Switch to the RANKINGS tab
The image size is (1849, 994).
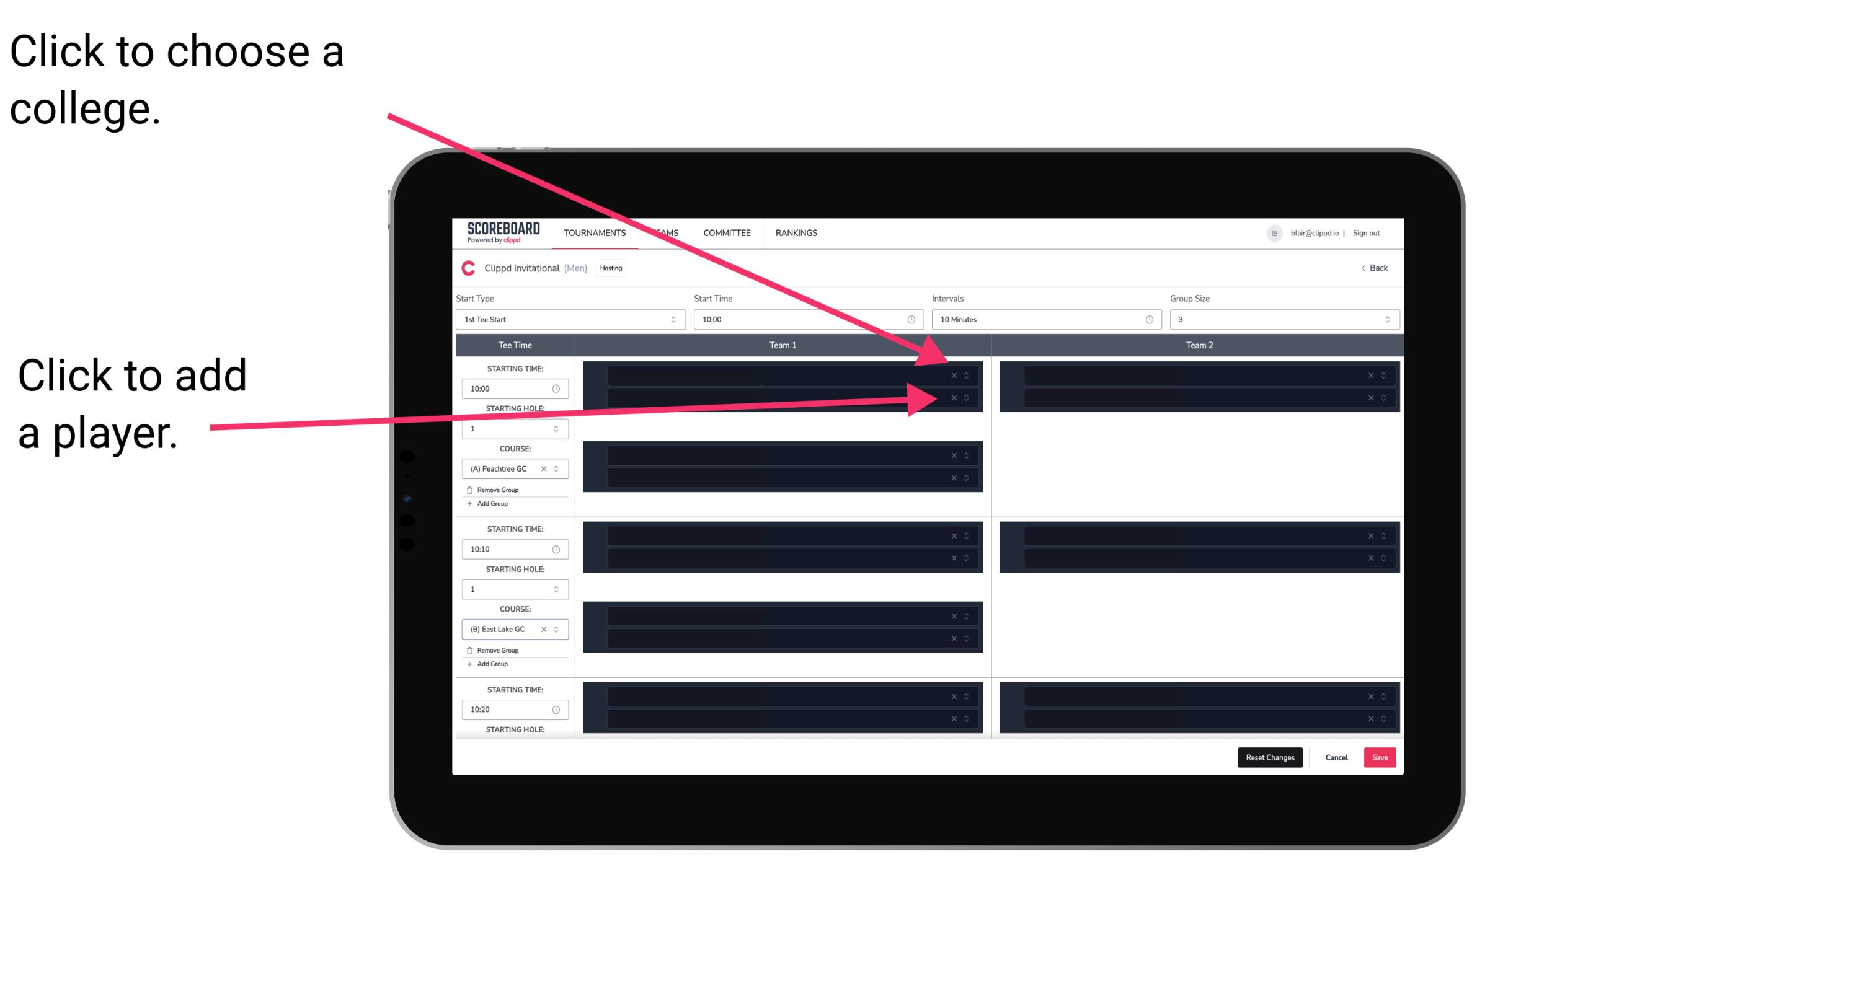click(x=797, y=234)
